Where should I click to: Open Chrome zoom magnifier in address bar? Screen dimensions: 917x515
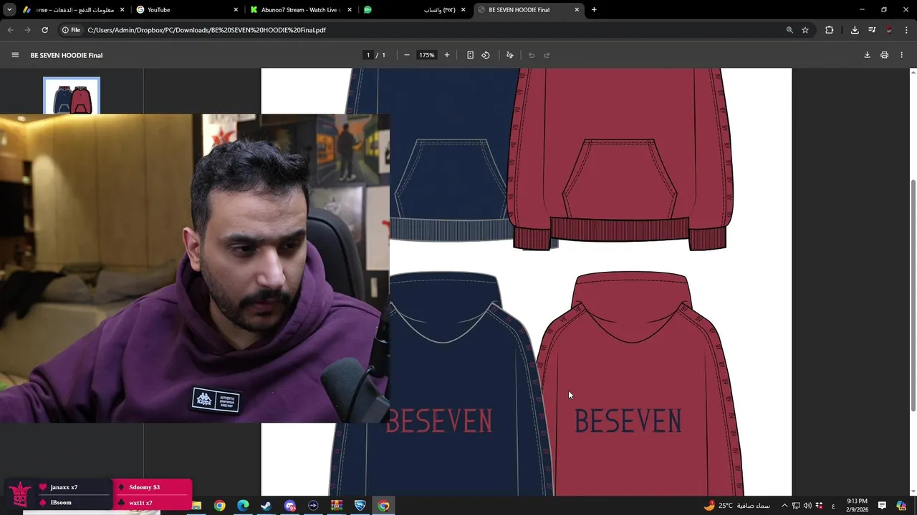(789, 30)
